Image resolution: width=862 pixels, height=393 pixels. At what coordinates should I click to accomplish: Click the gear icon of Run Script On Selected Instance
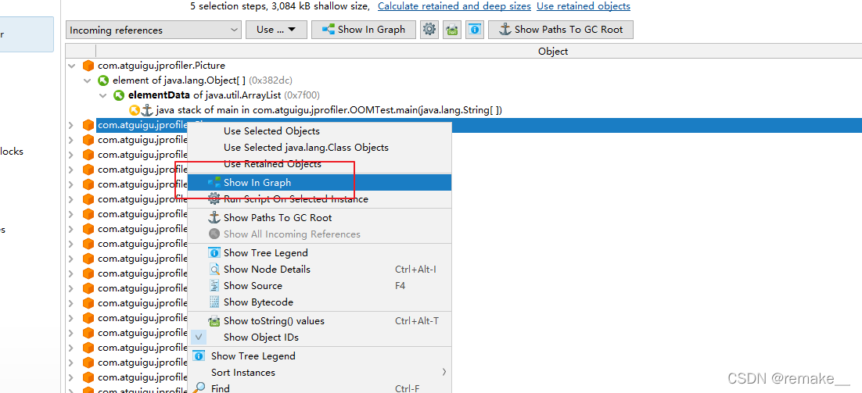(214, 199)
